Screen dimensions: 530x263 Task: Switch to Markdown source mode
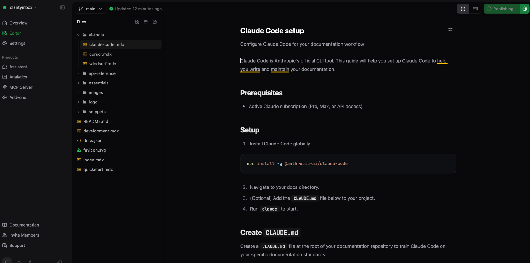pyautogui.click(x=475, y=9)
